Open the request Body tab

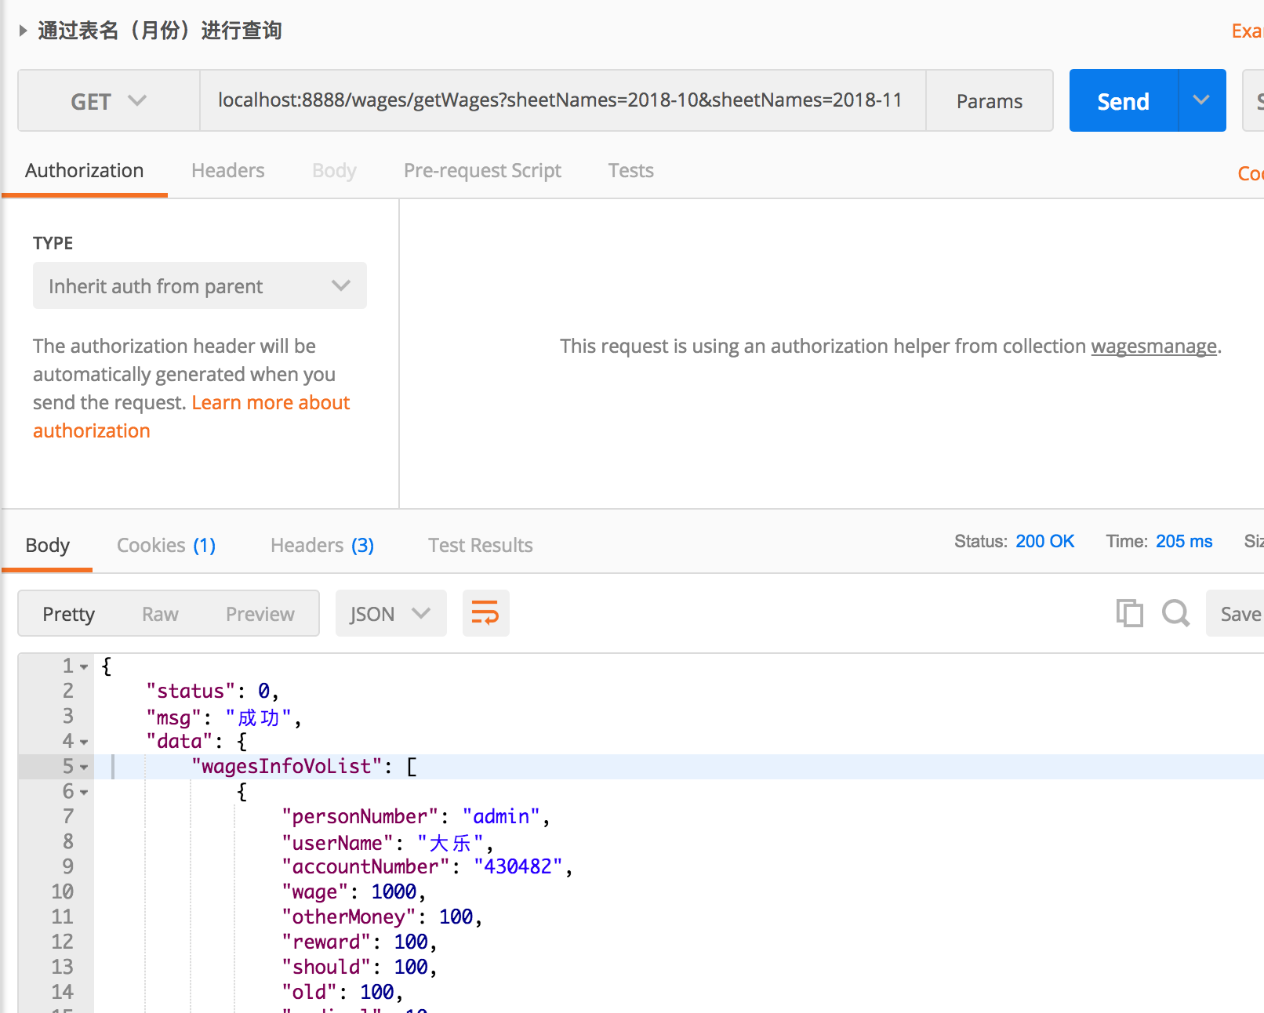tap(334, 170)
